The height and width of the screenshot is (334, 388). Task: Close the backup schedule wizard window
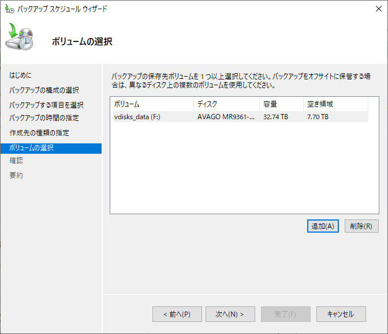click(x=378, y=9)
